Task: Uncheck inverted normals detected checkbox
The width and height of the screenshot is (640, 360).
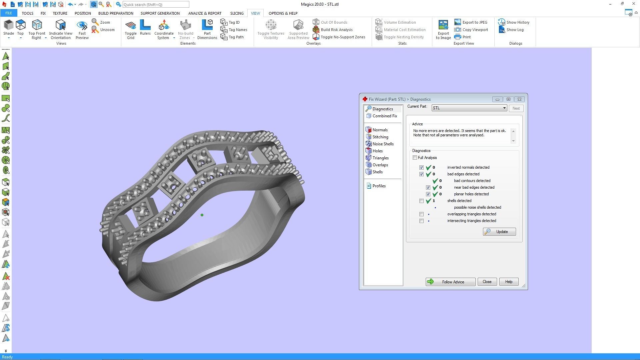Action: 421,168
